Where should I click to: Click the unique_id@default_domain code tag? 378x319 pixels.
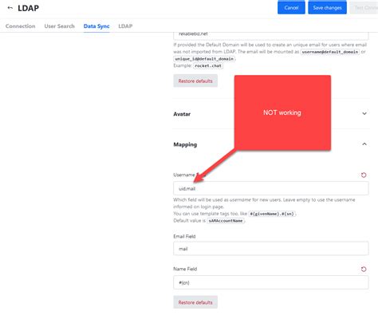(204, 59)
